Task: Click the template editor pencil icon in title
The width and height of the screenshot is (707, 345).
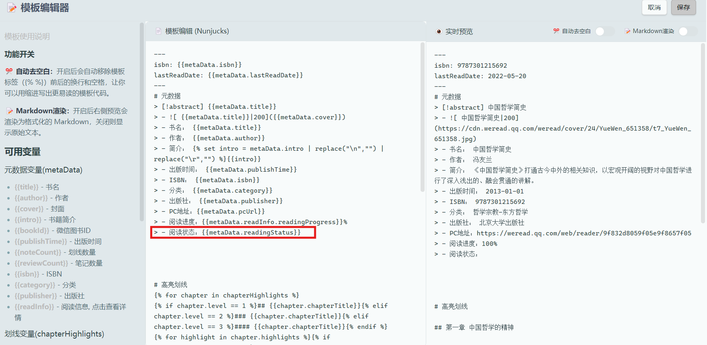Action: pyautogui.click(x=12, y=8)
